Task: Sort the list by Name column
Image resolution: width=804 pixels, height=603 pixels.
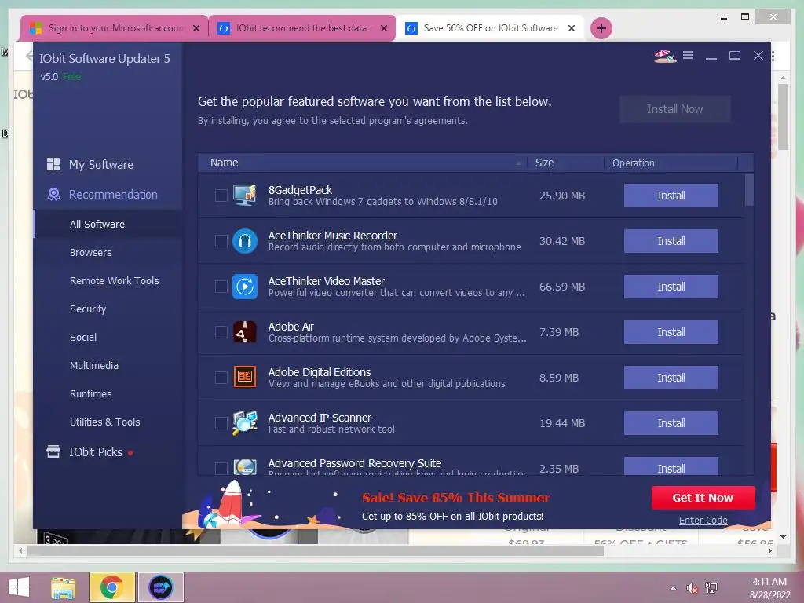Action: click(363, 163)
